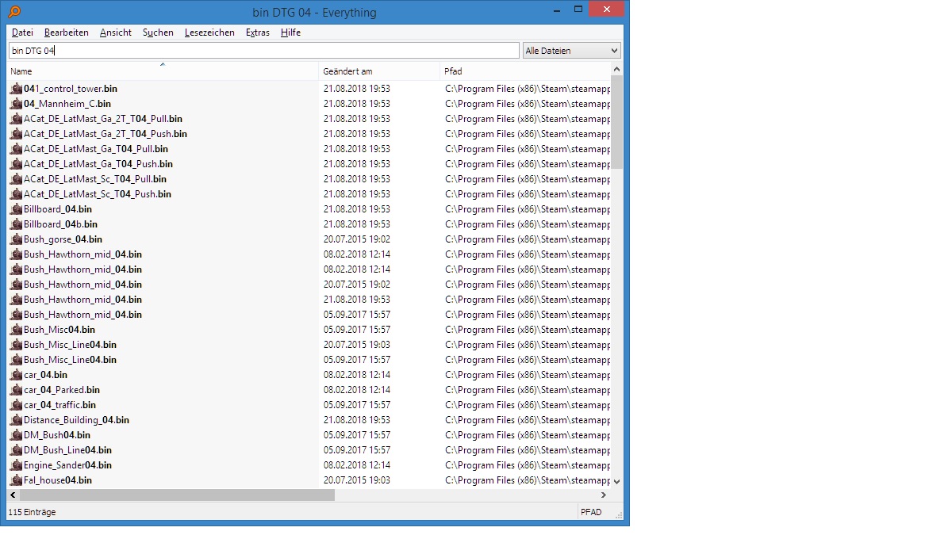
Task: Click file icon of ACat_DE_LatMast_Ga_2T_T04_Pull.bin
Action: (x=16, y=119)
